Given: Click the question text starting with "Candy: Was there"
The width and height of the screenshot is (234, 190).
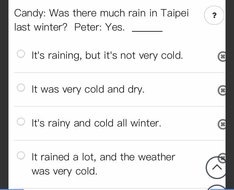Looking at the screenshot, I should 101,20.
